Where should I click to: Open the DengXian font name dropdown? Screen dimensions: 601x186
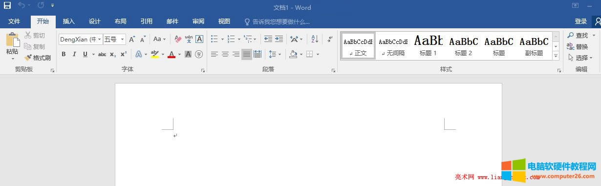point(100,39)
